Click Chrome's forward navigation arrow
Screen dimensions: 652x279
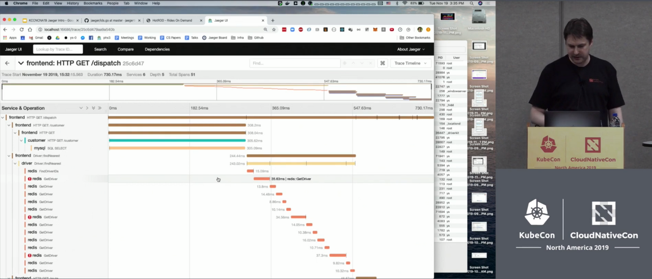pyautogui.click(x=13, y=29)
